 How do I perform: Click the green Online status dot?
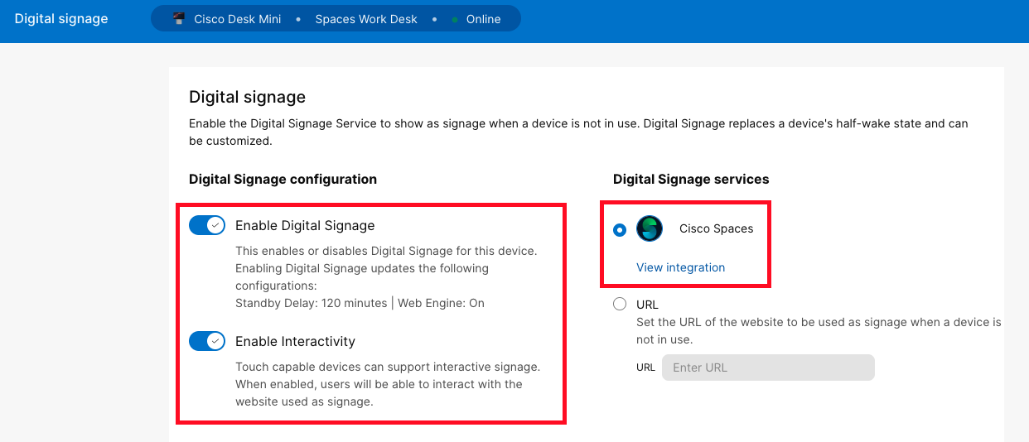[455, 19]
